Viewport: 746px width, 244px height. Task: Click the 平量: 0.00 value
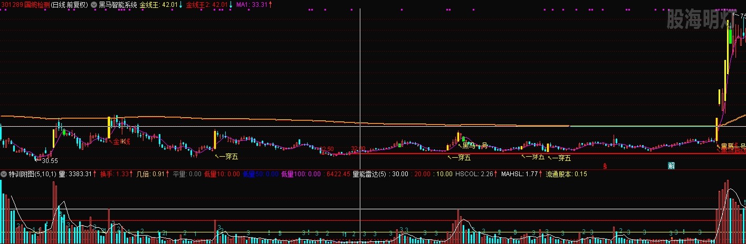[x=187, y=174]
